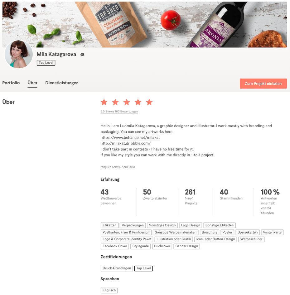The image size is (290, 295).
Task: Open the Portfolio tab
Action: 11,83
